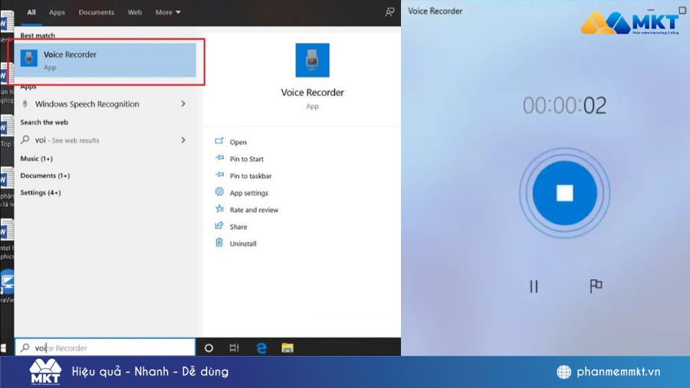Screen dimensions: 690x388
Task: Click the Pin to taskbar pin icon
Action: [x=219, y=175]
